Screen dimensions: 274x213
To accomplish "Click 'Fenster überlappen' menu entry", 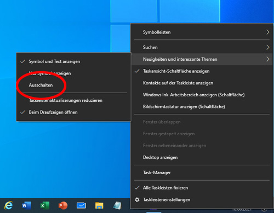I will pos(202,122).
